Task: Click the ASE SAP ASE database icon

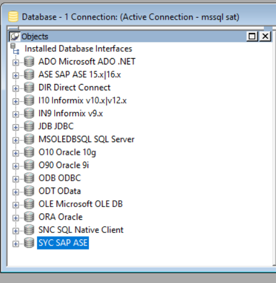Action: [29, 74]
